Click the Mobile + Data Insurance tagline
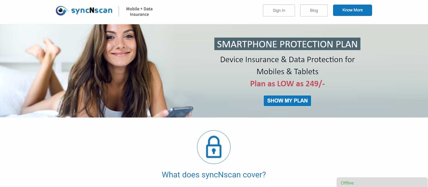 click(x=139, y=11)
